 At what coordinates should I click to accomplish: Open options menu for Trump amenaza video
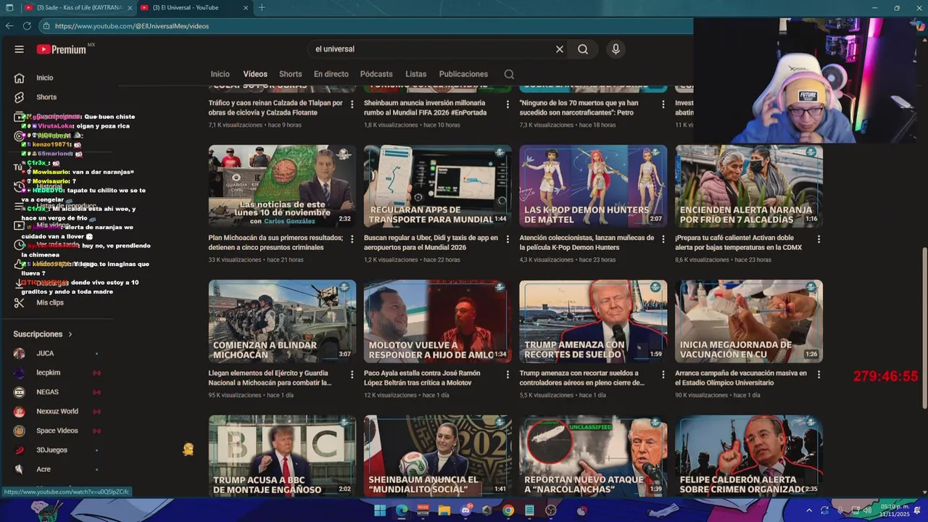click(663, 374)
